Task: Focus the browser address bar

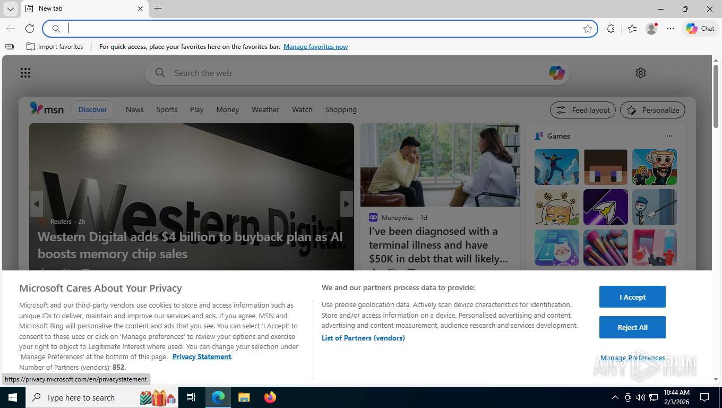Action: (x=320, y=29)
